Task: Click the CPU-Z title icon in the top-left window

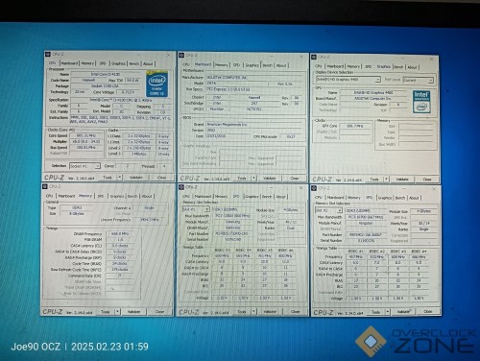Action: pos(48,55)
